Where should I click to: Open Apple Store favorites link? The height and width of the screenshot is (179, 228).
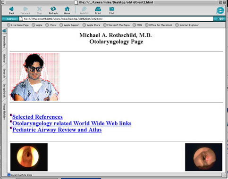[x=91, y=25]
